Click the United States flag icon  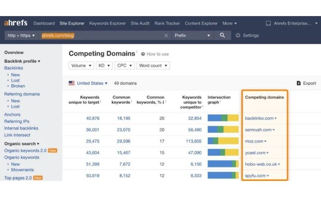(72, 83)
